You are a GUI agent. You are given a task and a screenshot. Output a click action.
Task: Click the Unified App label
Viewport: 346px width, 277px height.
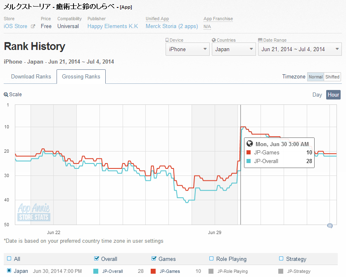point(157,19)
